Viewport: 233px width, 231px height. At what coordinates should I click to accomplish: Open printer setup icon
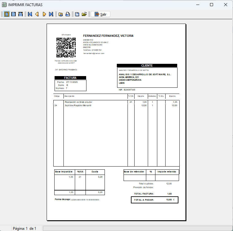[x=61, y=14]
